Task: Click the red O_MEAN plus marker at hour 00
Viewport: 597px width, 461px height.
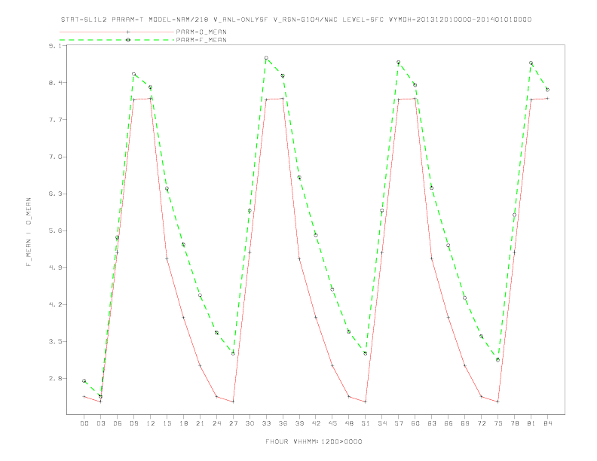Action: click(84, 396)
